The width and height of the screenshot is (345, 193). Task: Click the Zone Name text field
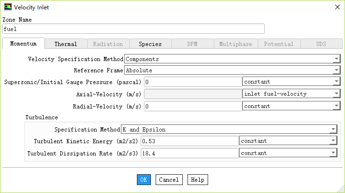134,29
